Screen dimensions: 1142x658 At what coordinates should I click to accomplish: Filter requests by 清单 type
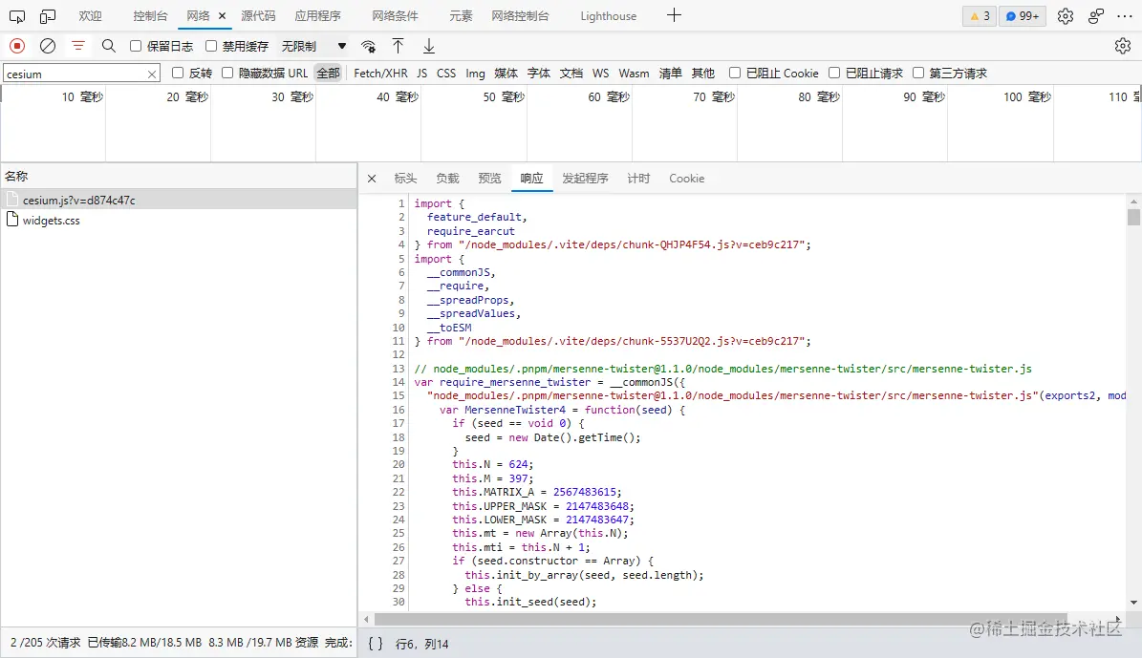click(670, 73)
